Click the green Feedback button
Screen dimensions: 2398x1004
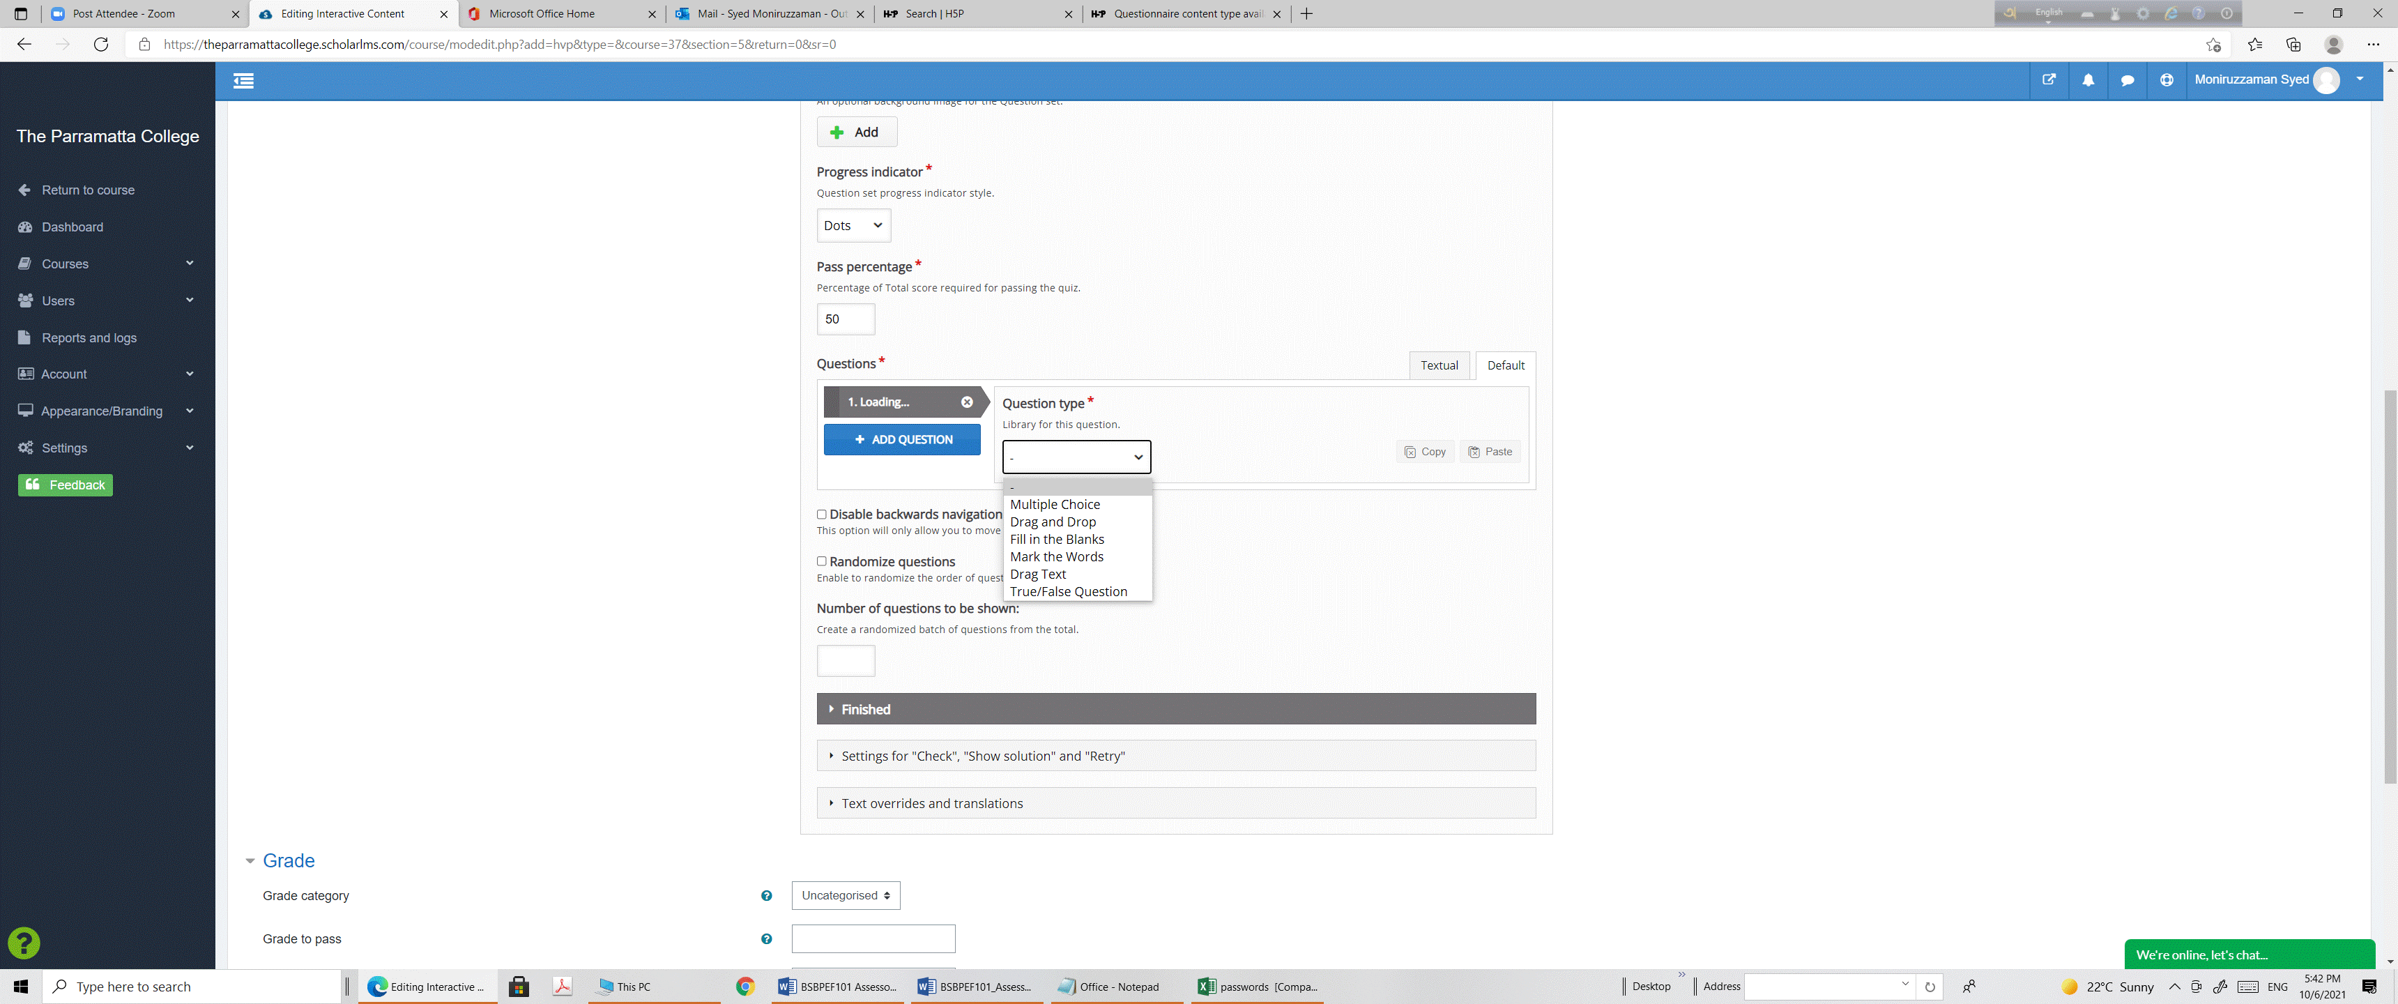point(65,485)
